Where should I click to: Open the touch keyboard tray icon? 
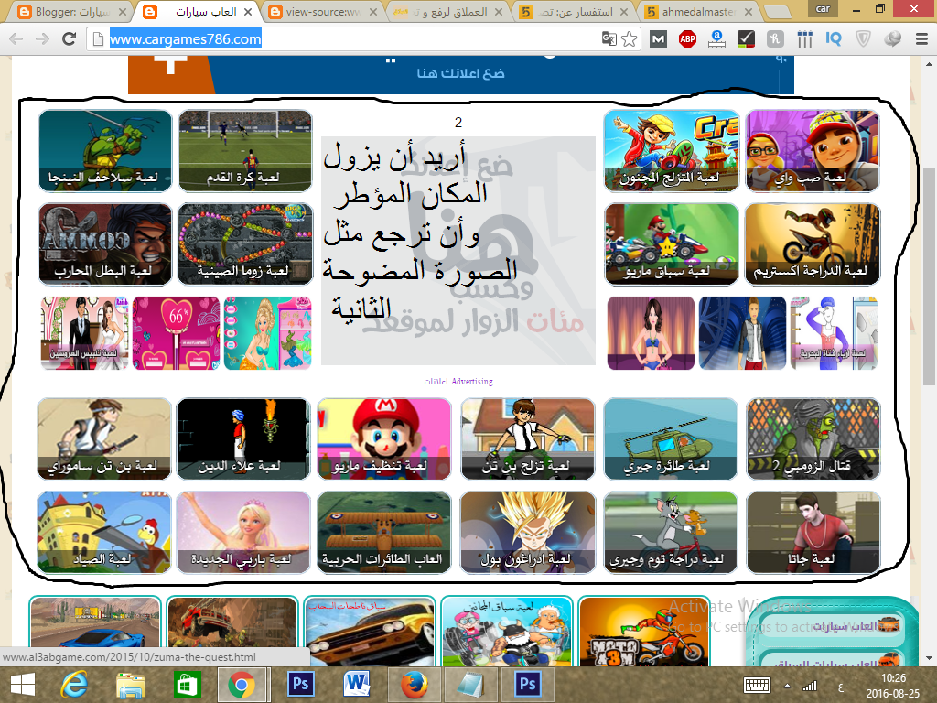[757, 685]
